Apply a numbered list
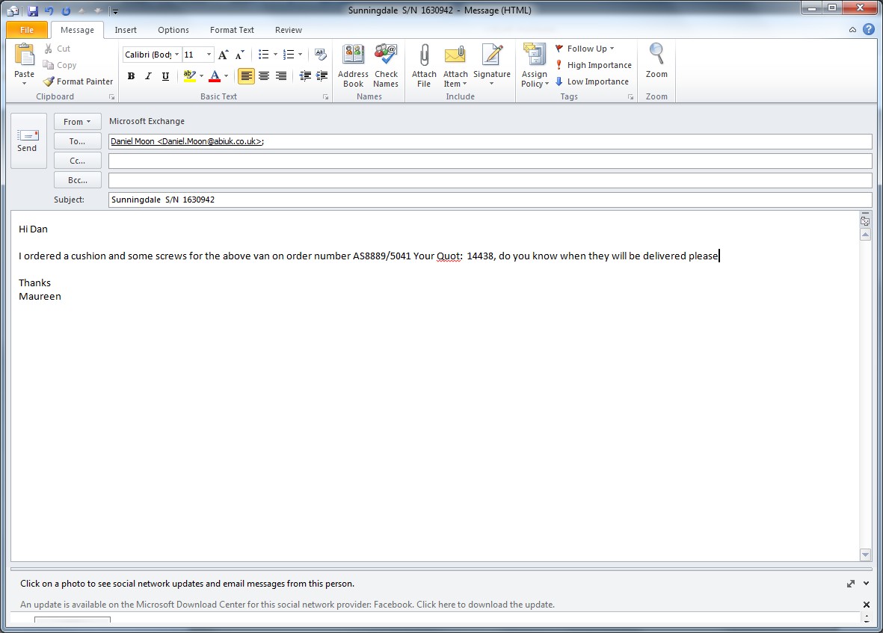 [289, 55]
